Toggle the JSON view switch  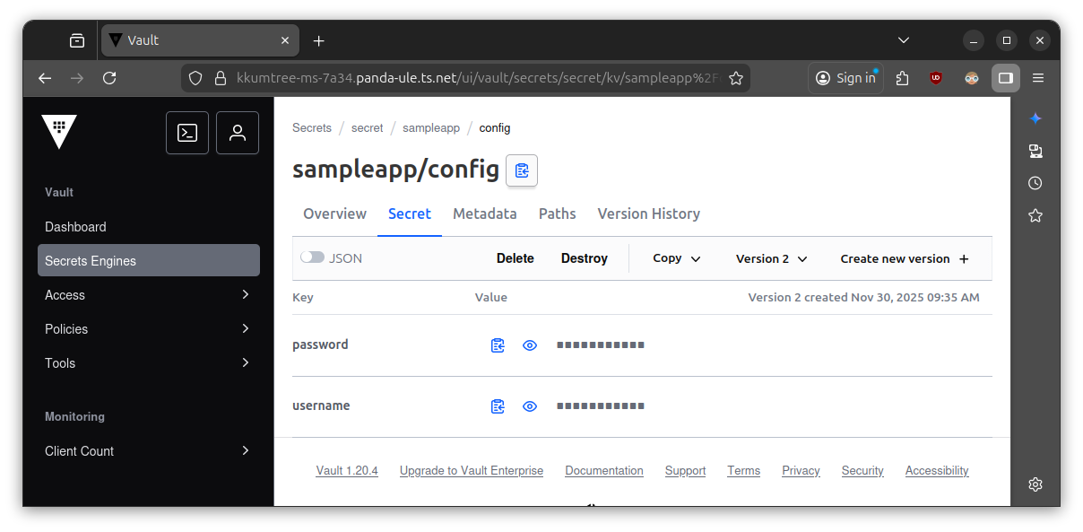pos(312,257)
